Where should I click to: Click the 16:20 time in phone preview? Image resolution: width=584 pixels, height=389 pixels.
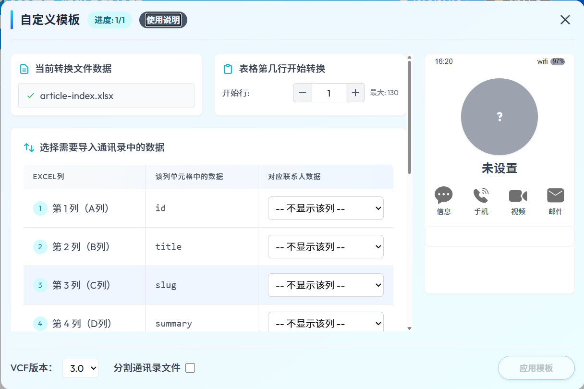[x=444, y=61]
